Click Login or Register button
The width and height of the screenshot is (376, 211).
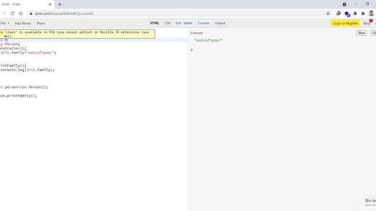pyautogui.click(x=345, y=23)
